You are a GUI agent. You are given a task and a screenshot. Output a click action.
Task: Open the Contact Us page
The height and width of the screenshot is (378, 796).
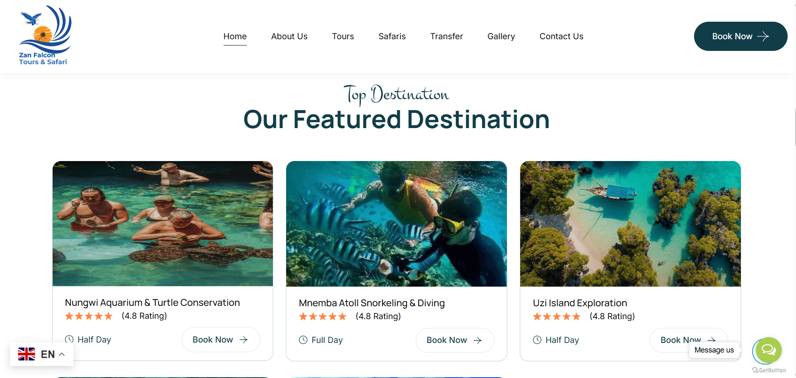point(561,36)
